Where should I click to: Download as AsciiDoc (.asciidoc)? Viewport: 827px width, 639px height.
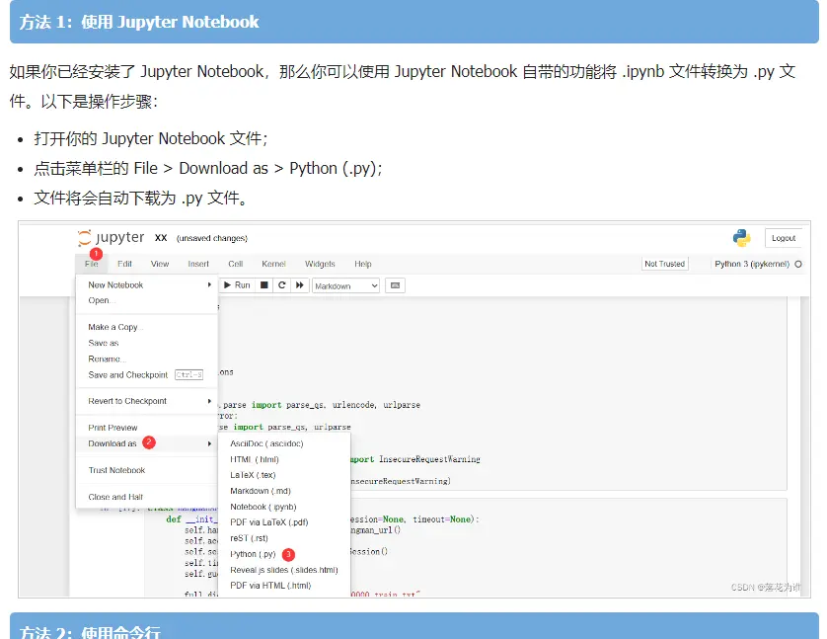click(x=284, y=443)
